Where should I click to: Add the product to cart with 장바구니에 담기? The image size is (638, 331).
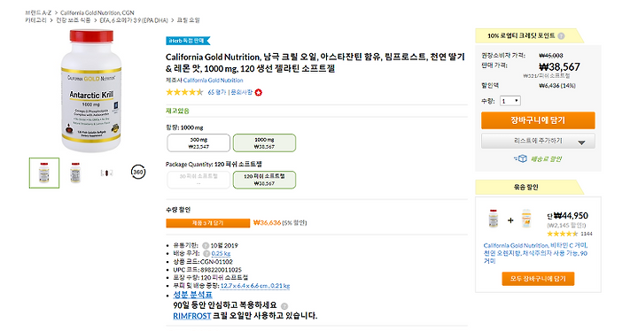538,120
